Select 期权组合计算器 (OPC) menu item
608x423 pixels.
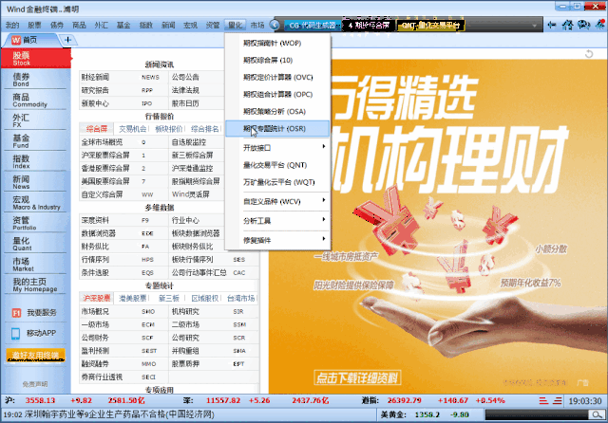277,94
